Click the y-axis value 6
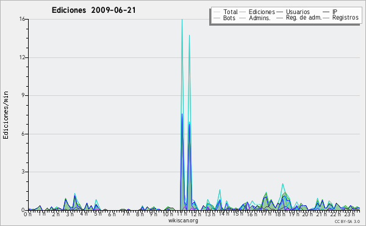This screenshot has height=226, width=366. (23, 134)
